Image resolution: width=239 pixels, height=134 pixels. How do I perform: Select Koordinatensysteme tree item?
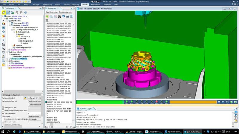coord(19,50)
